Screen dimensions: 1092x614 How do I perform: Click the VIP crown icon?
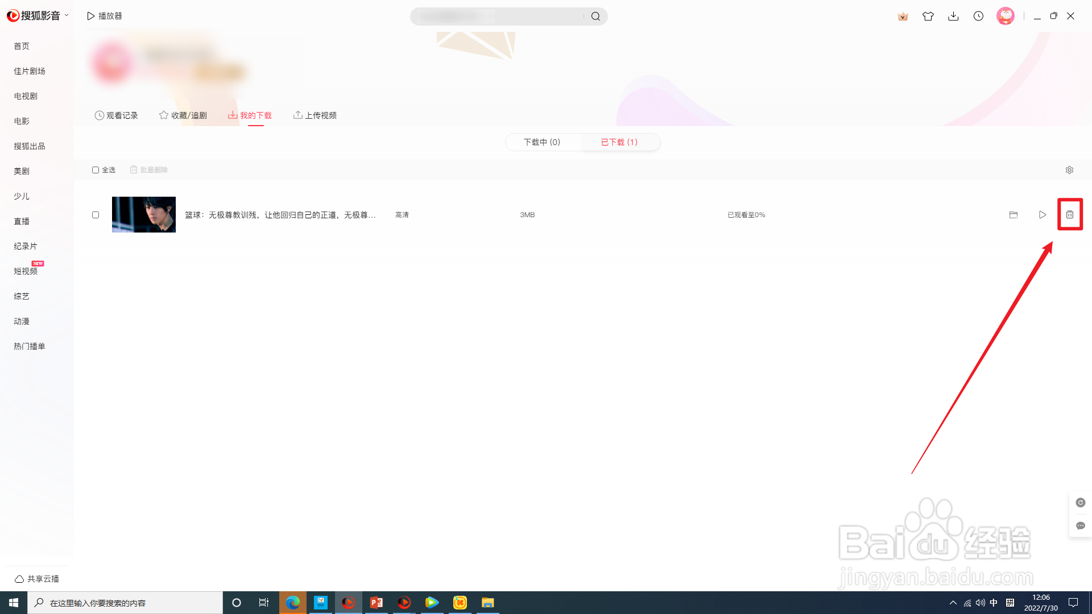[903, 16]
